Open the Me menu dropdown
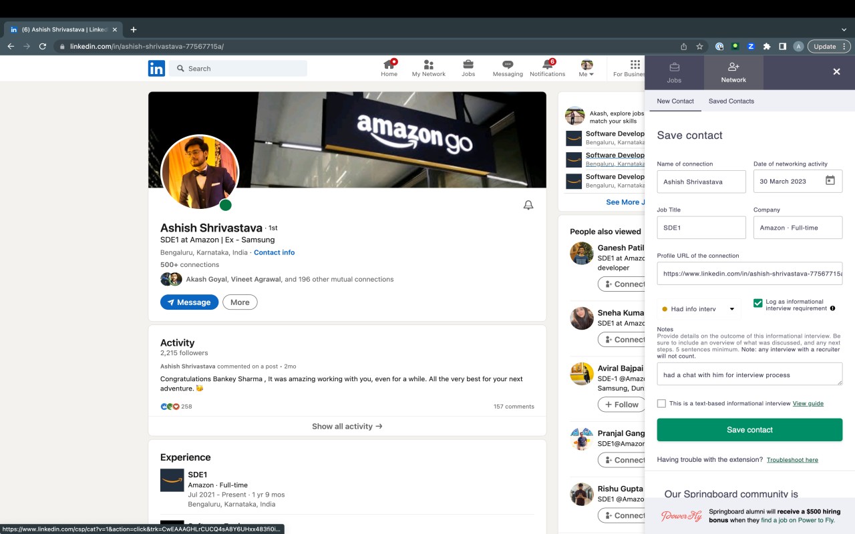This screenshot has width=855, height=534. (586, 67)
